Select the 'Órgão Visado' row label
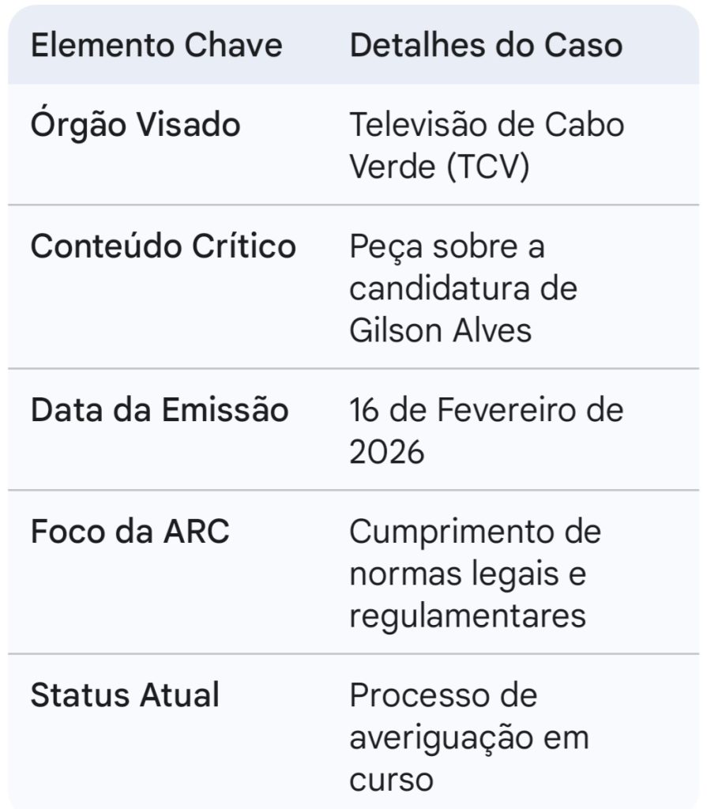Viewport: 707px width, 809px height. [136, 125]
